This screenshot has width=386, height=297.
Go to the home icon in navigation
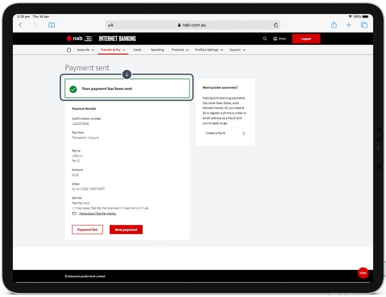[69, 50]
